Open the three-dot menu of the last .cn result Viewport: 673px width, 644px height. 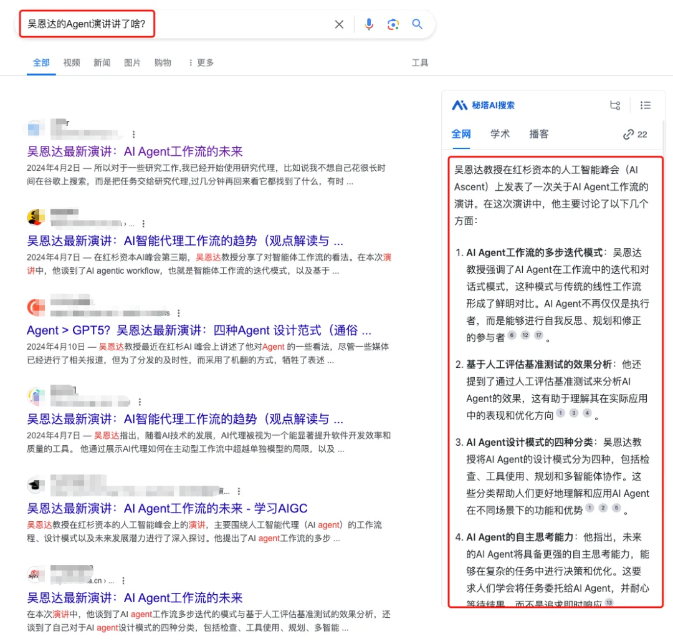pyautogui.click(x=123, y=580)
